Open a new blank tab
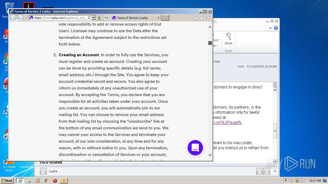 pyautogui.click(x=165, y=18)
